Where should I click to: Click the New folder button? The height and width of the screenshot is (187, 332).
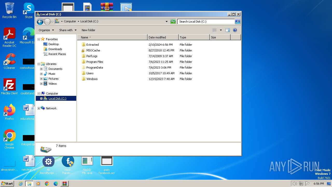88,30
